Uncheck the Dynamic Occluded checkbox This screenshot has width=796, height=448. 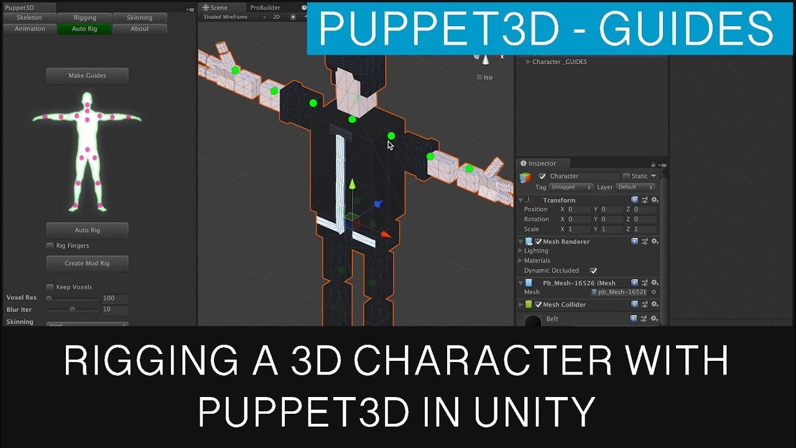[x=593, y=271]
